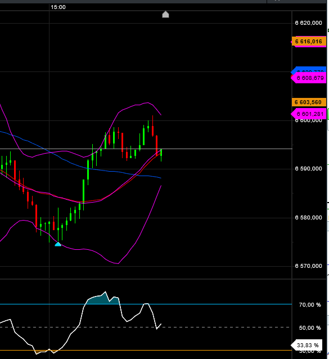Click the 15:00 time axis label
This screenshot has width=329, height=359.
pyautogui.click(x=58, y=7)
